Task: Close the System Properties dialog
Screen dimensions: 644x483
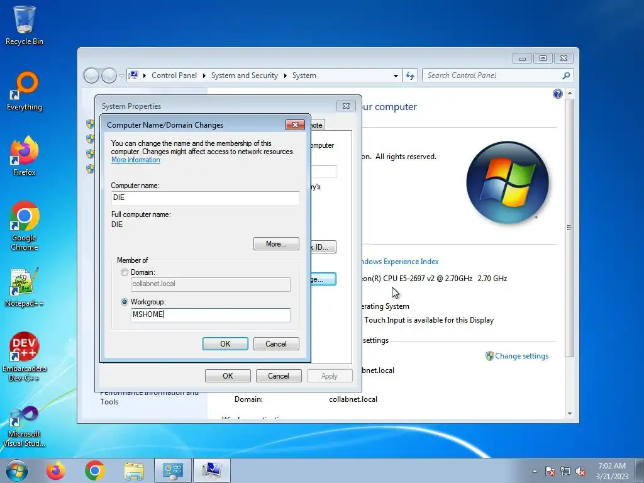Action: coord(347,106)
